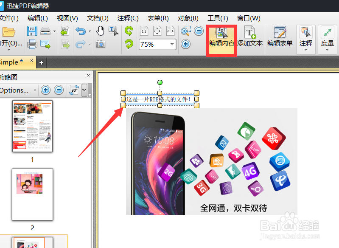This screenshot has width=339, height=248.
Task: Rotate thumbnails 90 degrees icon
Action: pyautogui.click(x=74, y=90)
